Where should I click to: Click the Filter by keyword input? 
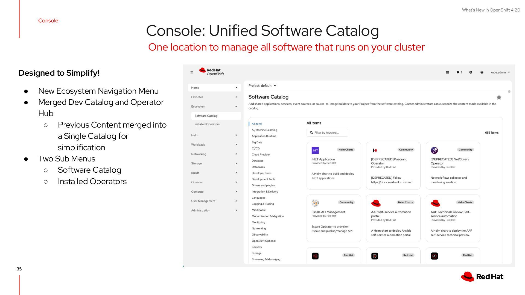327,133
